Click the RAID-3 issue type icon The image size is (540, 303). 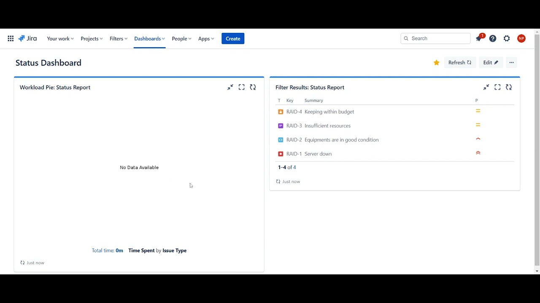[x=281, y=126]
